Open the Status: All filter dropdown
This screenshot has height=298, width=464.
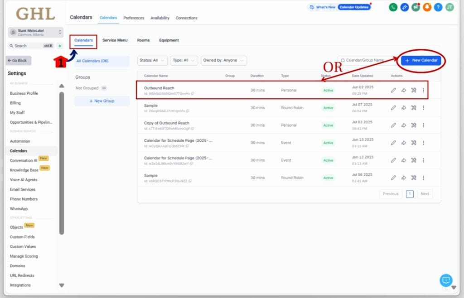(152, 60)
